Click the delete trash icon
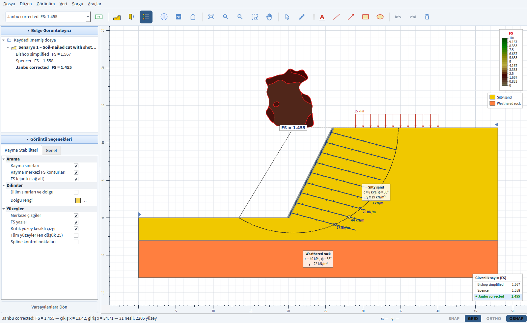Image resolution: width=527 pixels, height=323 pixels. tap(427, 17)
